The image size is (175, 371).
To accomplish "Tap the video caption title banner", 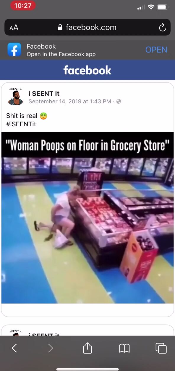I will [x=87, y=145].
